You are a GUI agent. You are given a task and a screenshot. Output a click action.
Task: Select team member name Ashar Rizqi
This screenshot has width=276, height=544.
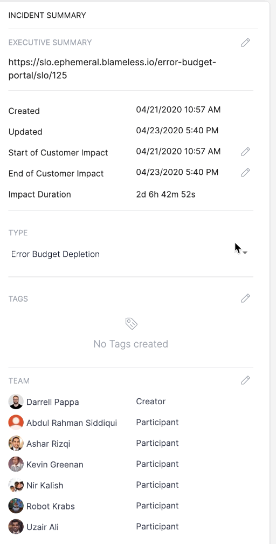(48, 444)
